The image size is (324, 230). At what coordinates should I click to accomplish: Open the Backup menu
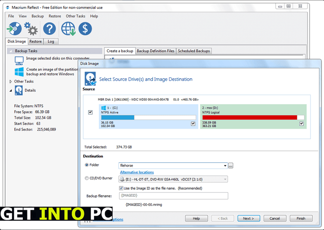(x=38, y=16)
